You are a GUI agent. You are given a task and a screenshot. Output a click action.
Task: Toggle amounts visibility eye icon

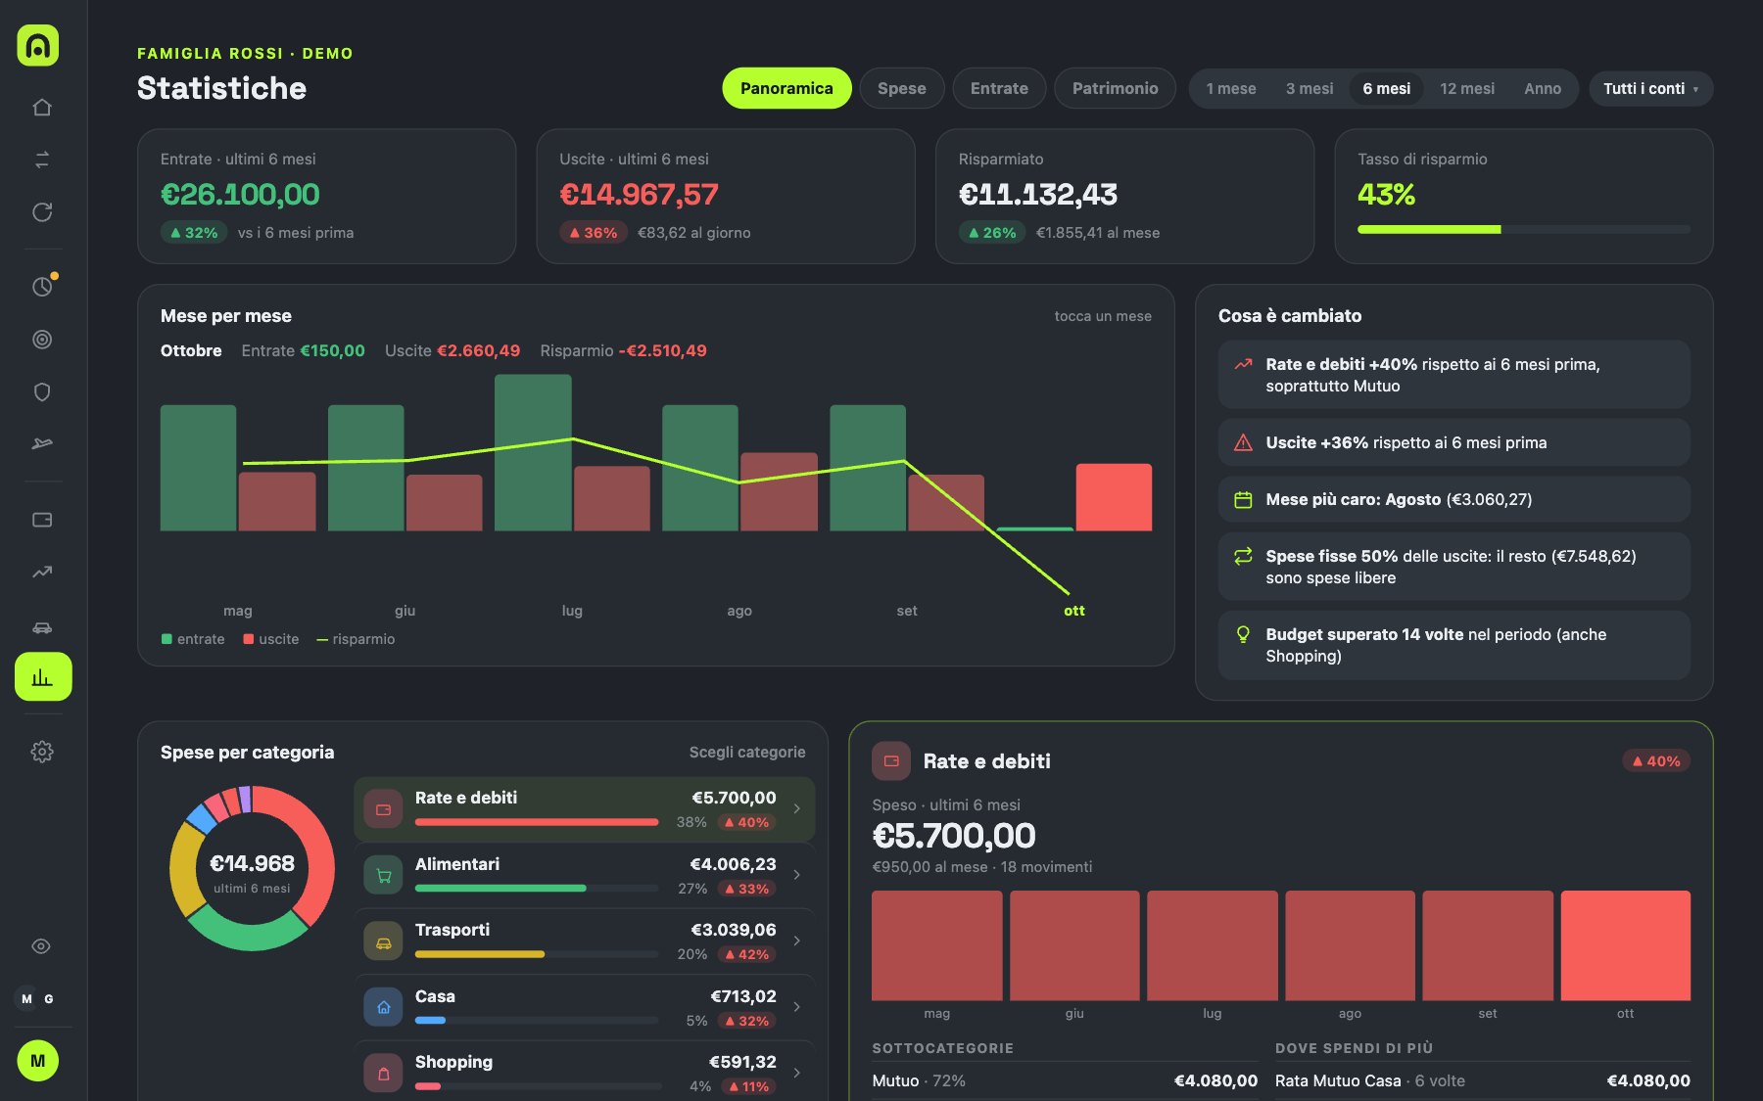click(41, 946)
